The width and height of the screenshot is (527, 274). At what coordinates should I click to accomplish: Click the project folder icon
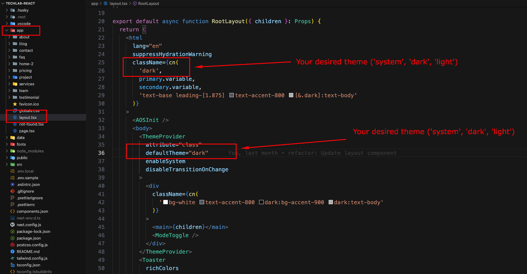click(15, 77)
